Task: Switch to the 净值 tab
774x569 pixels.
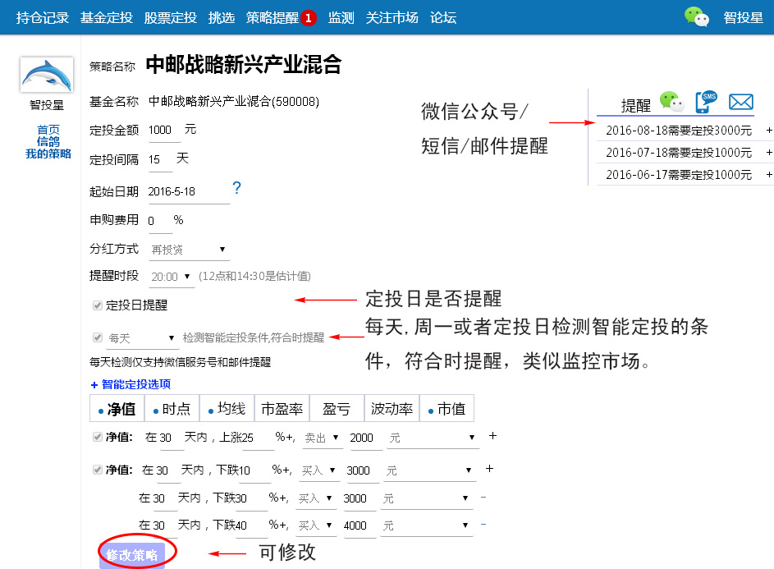Action: click(117, 408)
